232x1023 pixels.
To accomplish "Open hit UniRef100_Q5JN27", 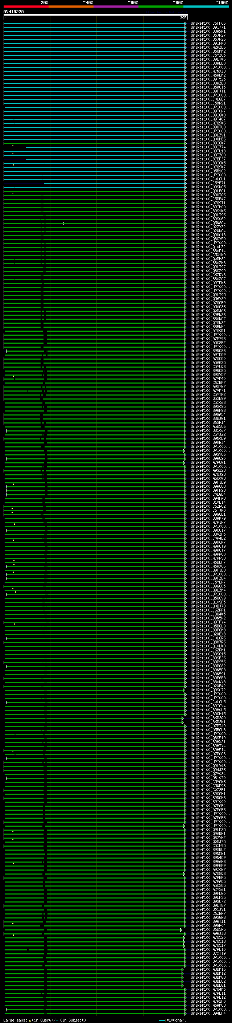I will (x=208, y=35).
